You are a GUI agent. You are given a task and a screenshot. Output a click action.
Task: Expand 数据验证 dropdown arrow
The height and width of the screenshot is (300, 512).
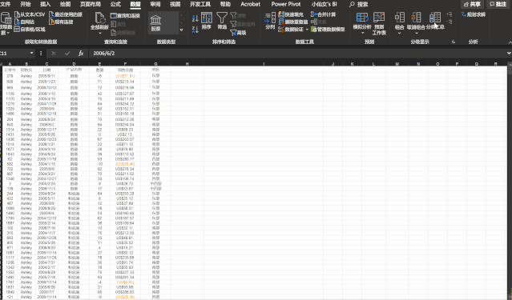point(307,30)
